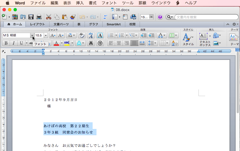The width and height of the screenshot is (240, 151).
Task: Click the sidebar toggle icon
Action: pos(114,17)
